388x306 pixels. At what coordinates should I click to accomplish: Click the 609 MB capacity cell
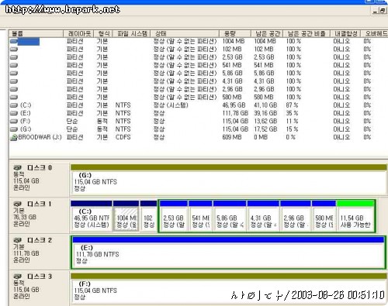(x=232, y=137)
